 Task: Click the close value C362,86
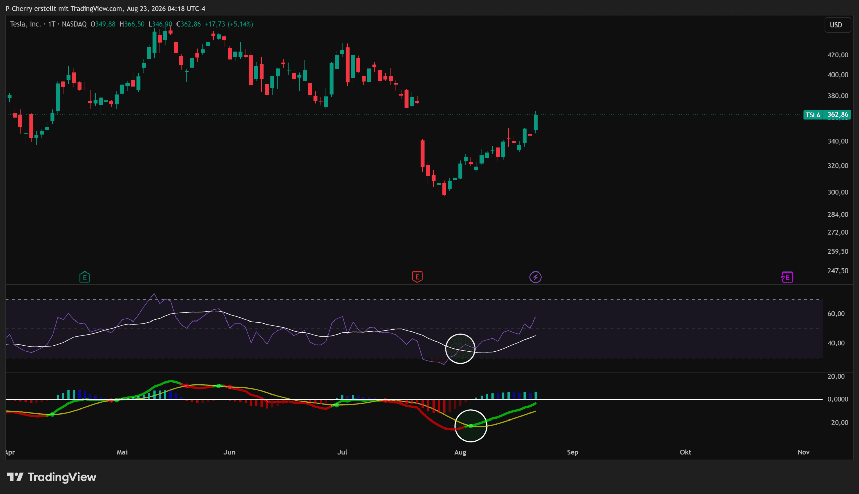189,24
